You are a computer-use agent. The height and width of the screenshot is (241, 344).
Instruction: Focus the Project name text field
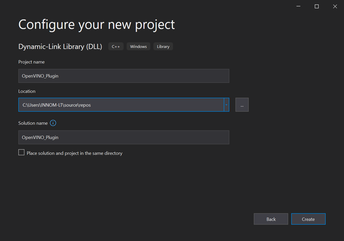(x=124, y=76)
